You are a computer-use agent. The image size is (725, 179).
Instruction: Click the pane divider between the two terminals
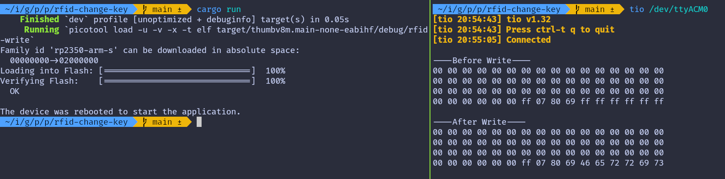pos(430,89)
